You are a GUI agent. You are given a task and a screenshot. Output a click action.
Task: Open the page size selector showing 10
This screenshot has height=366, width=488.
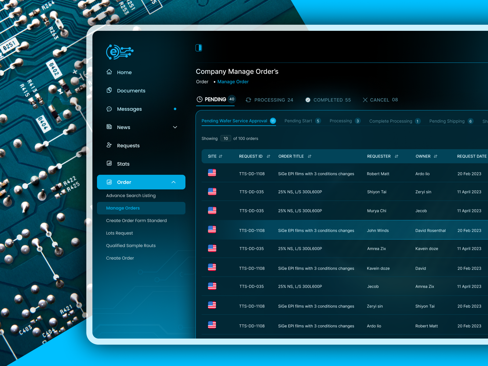click(x=226, y=138)
